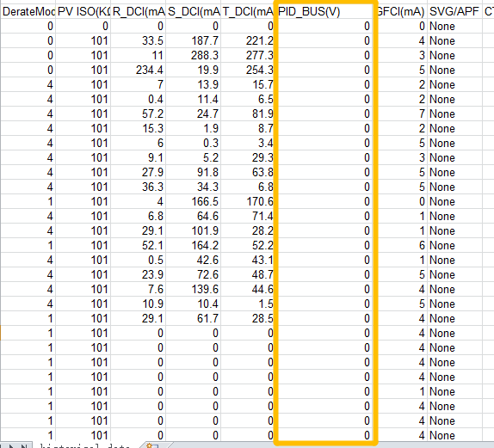Screen dimensions: 494x448
Task: Click the 23.9 cell
Action: point(139,274)
